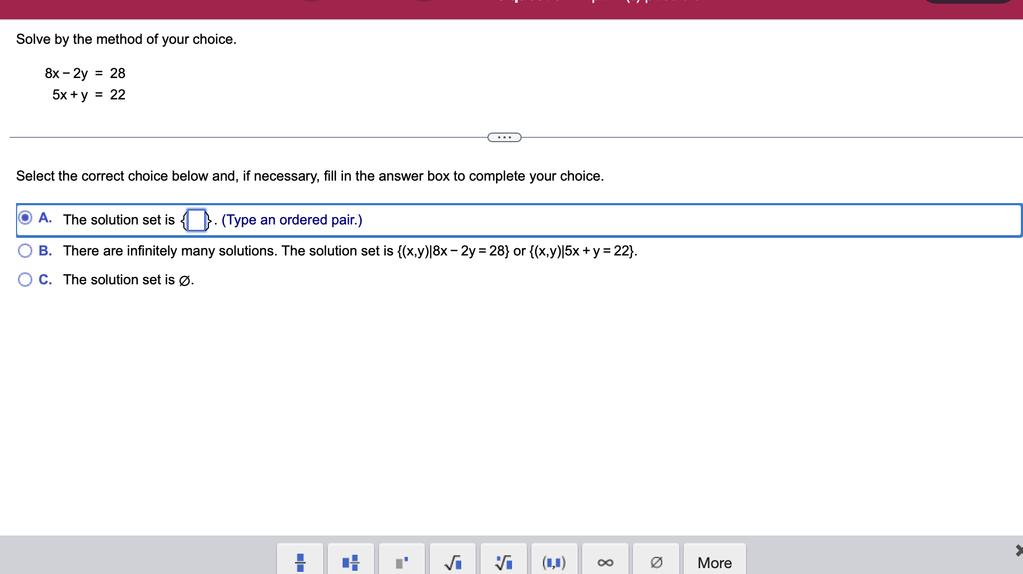Expand the ellipsis divider handle
This screenshot has height=574, width=1023.
click(x=505, y=137)
